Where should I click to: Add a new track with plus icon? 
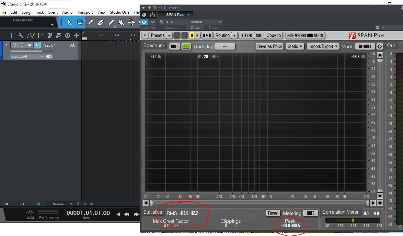click(76, 35)
